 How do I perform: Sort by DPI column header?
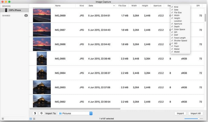pyautogui.click(x=198, y=6)
